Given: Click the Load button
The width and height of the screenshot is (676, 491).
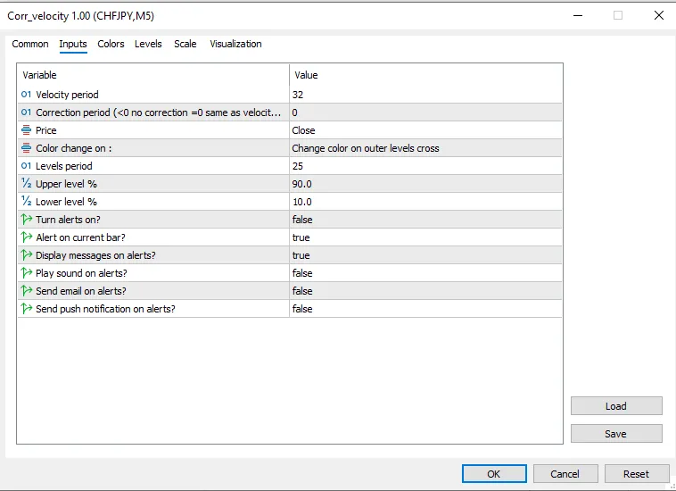Looking at the screenshot, I should (616, 406).
